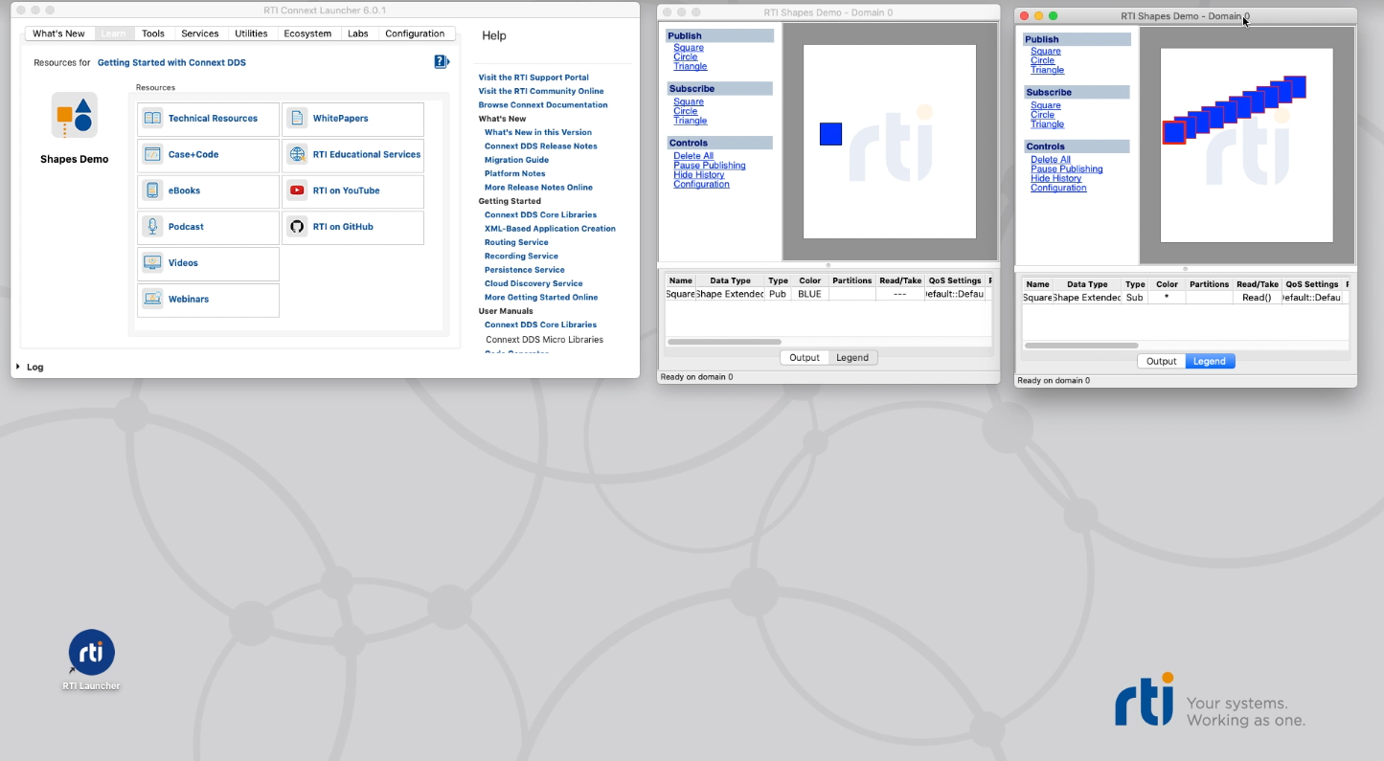Switch to the Legend tab in right Shapes Demo
The image size is (1384, 761).
click(1210, 361)
